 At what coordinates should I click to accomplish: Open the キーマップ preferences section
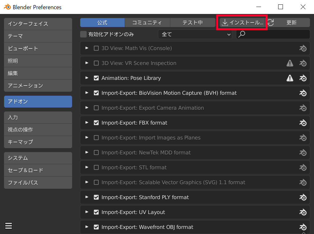tap(38, 142)
